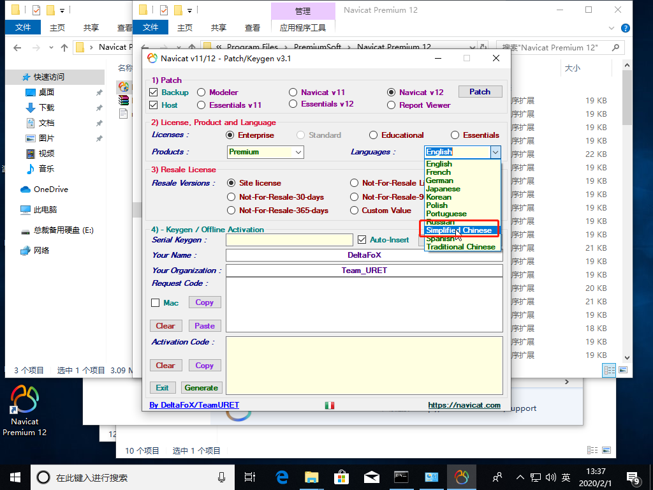The height and width of the screenshot is (490, 653).
Task: Click the Patch button
Action: pos(480,92)
